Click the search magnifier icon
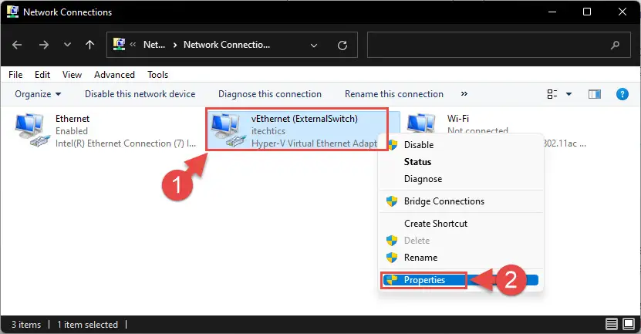This screenshot has height=334, width=641. (x=615, y=45)
